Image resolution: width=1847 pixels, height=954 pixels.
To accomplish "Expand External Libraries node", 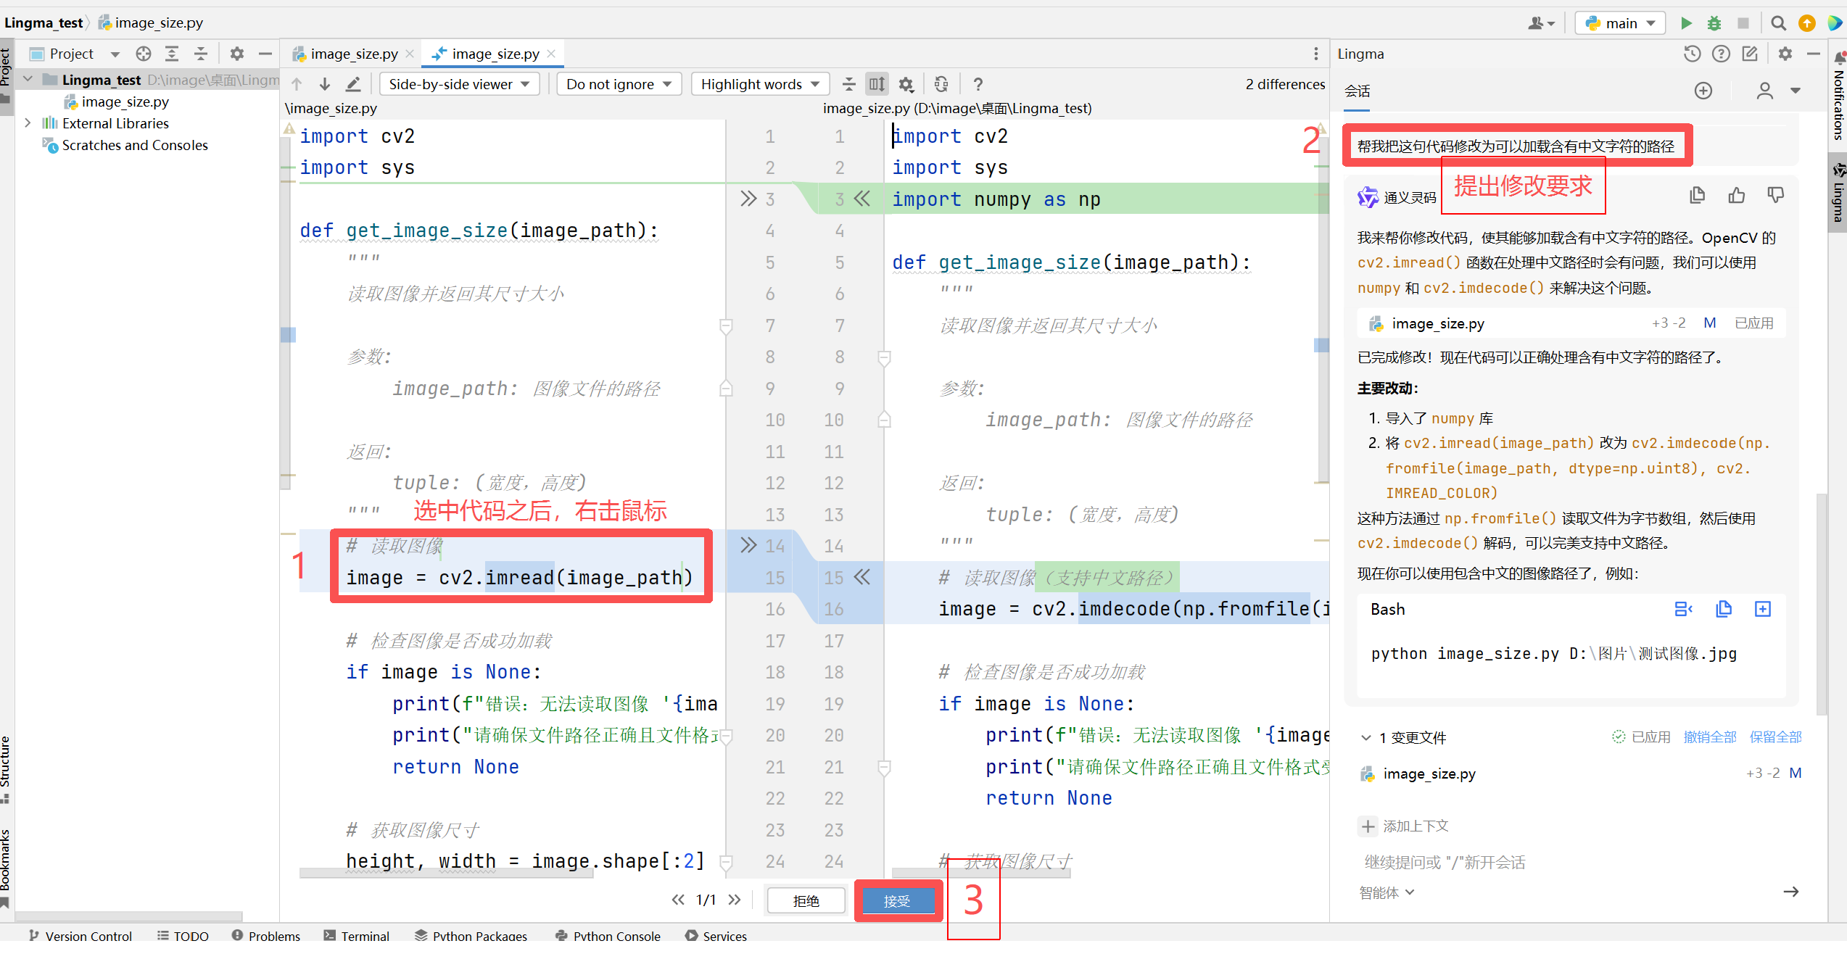I will pyautogui.click(x=28, y=123).
